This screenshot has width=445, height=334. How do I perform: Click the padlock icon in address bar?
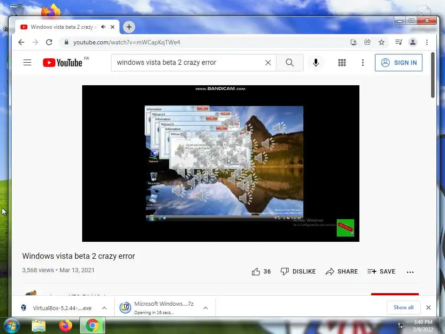pyautogui.click(x=66, y=42)
